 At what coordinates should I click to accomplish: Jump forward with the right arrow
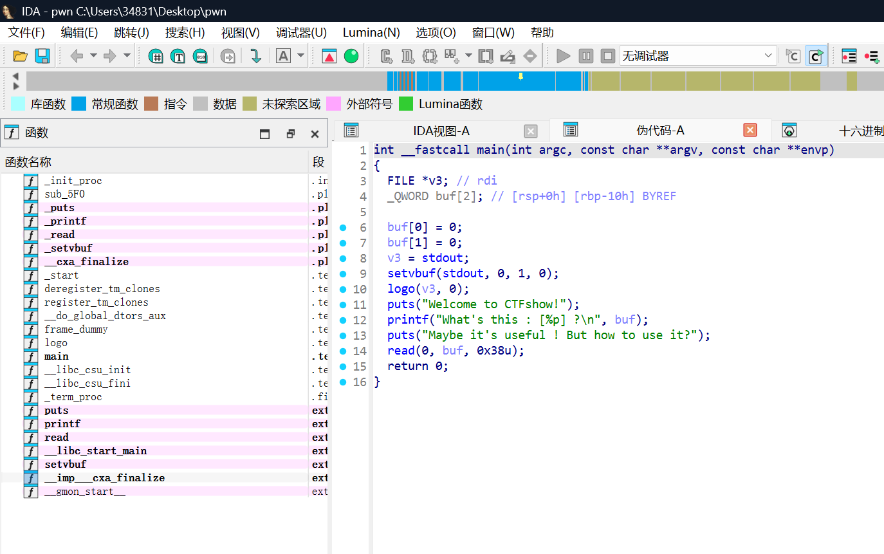pyautogui.click(x=110, y=56)
